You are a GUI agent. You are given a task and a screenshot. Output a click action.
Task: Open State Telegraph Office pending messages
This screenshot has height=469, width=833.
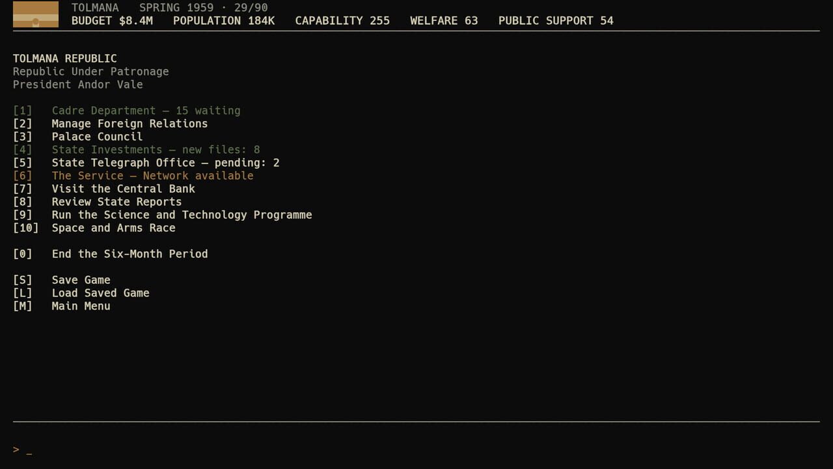click(146, 163)
